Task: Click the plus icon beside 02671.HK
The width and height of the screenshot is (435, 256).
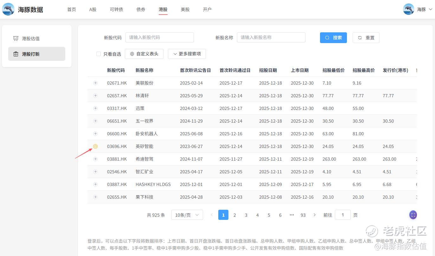Action: click(95, 83)
